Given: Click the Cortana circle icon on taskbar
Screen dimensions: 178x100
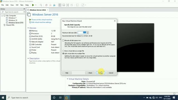Looking at the screenshot, I should tap(54, 97).
